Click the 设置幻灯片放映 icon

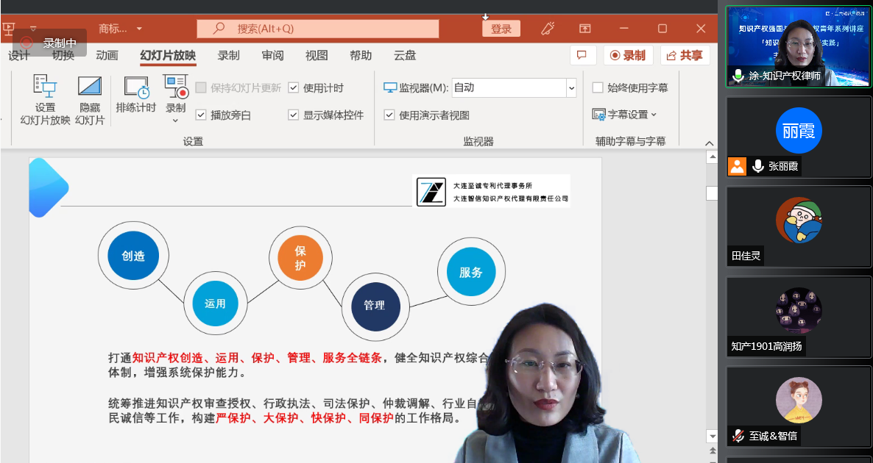(x=45, y=87)
